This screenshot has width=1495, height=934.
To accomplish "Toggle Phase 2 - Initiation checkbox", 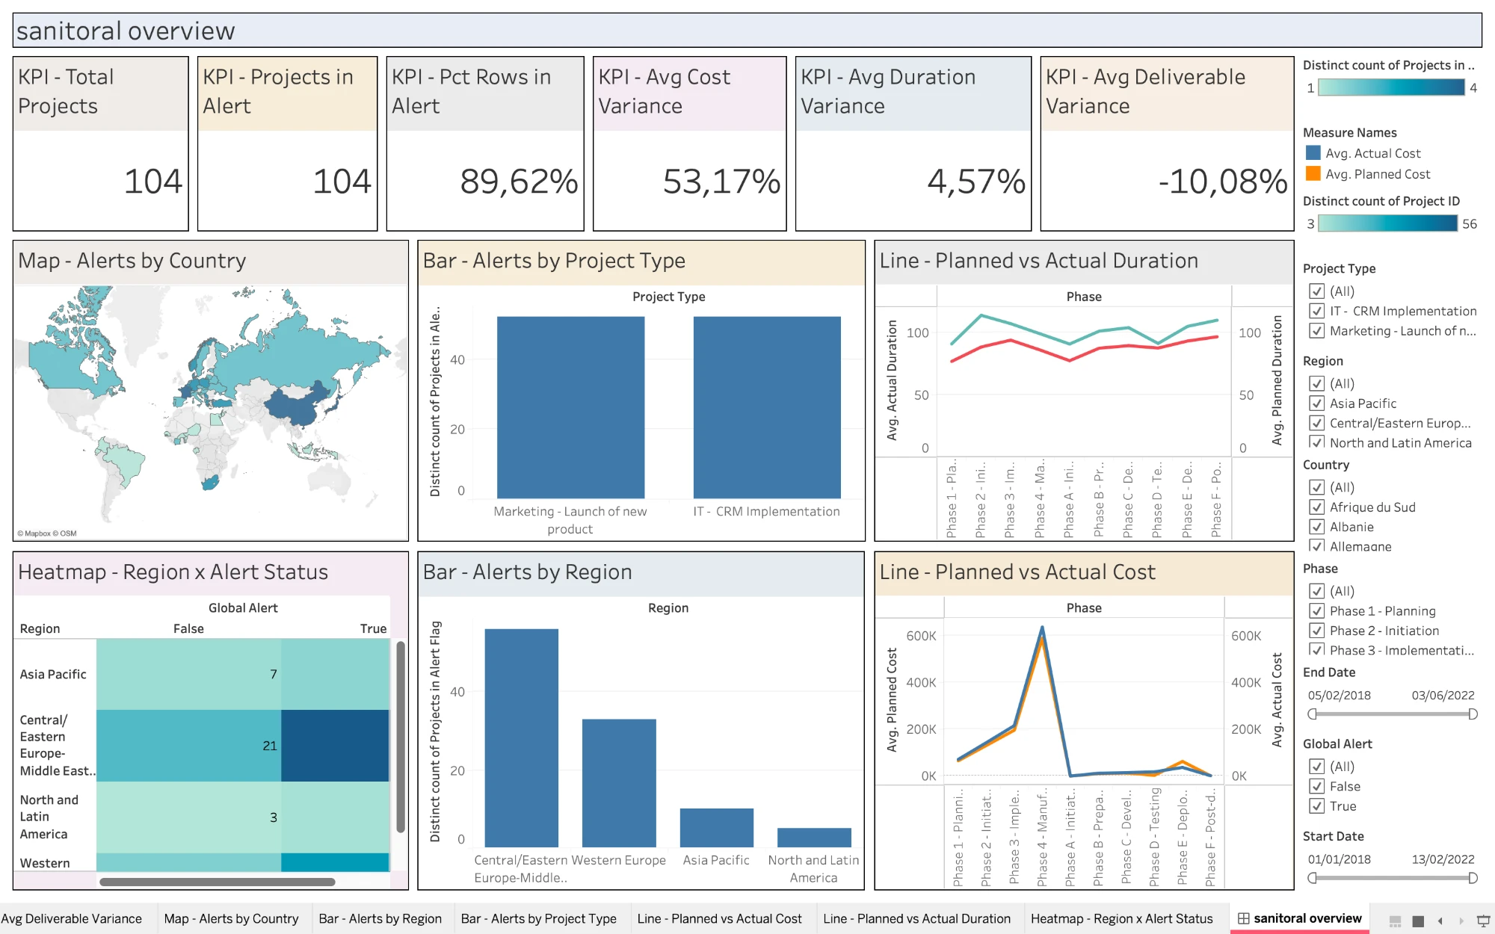I will pos(1317,631).
